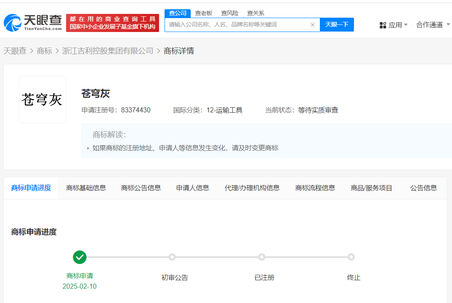
Task: Open the 浙江吉利控股集团有限公司 breadcrumb link
Action: coord(107,51)
